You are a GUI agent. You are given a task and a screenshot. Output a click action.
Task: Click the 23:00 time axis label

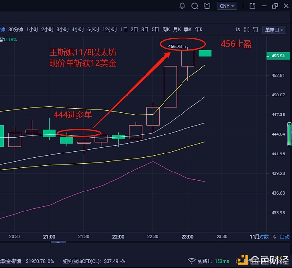click(x=187, y=237)
